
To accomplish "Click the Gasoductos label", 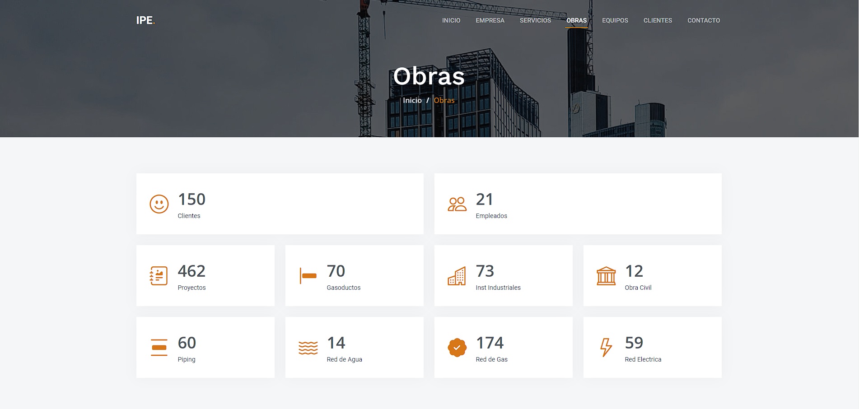I will (x=344, y=288).
